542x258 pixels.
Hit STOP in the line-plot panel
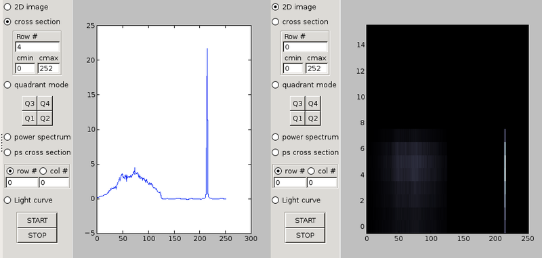[37, 235]
